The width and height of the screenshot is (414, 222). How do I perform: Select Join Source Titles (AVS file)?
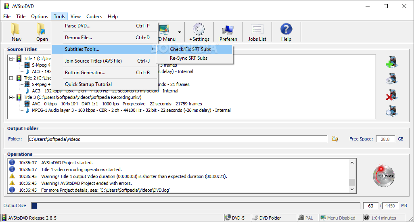click(105, 61)
